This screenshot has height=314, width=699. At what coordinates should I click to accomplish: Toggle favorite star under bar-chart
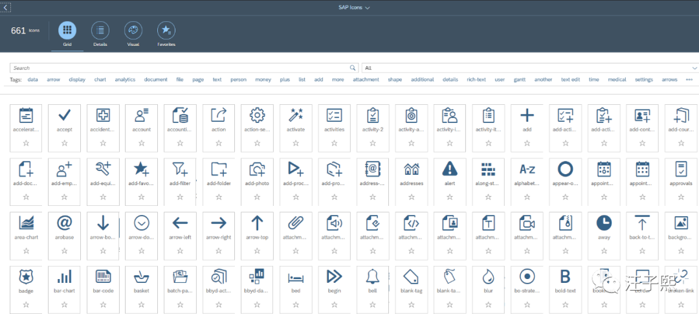[x=64, y=304]
